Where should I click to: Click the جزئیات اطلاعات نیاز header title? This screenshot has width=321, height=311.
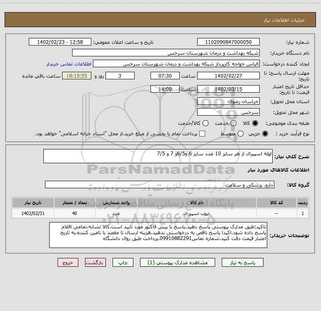284,20
